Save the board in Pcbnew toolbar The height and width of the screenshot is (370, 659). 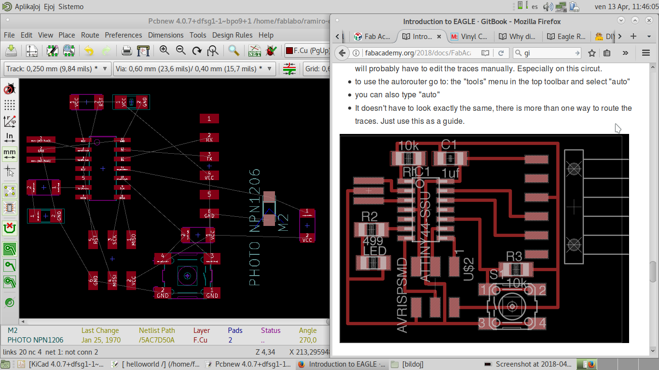[x=11, y=51]
